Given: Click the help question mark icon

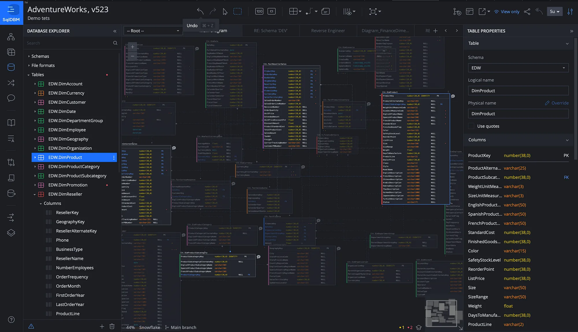Looking at the screenshot, I should [11, 320].
